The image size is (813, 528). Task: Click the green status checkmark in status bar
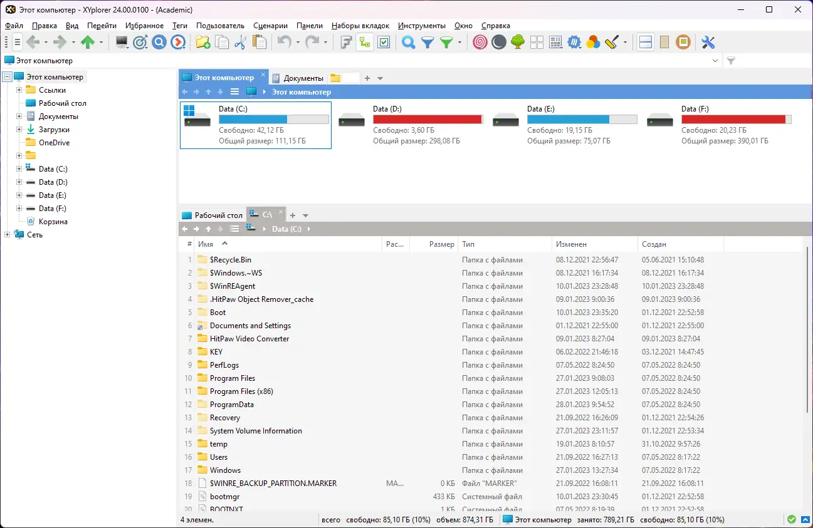coord(792,520)
